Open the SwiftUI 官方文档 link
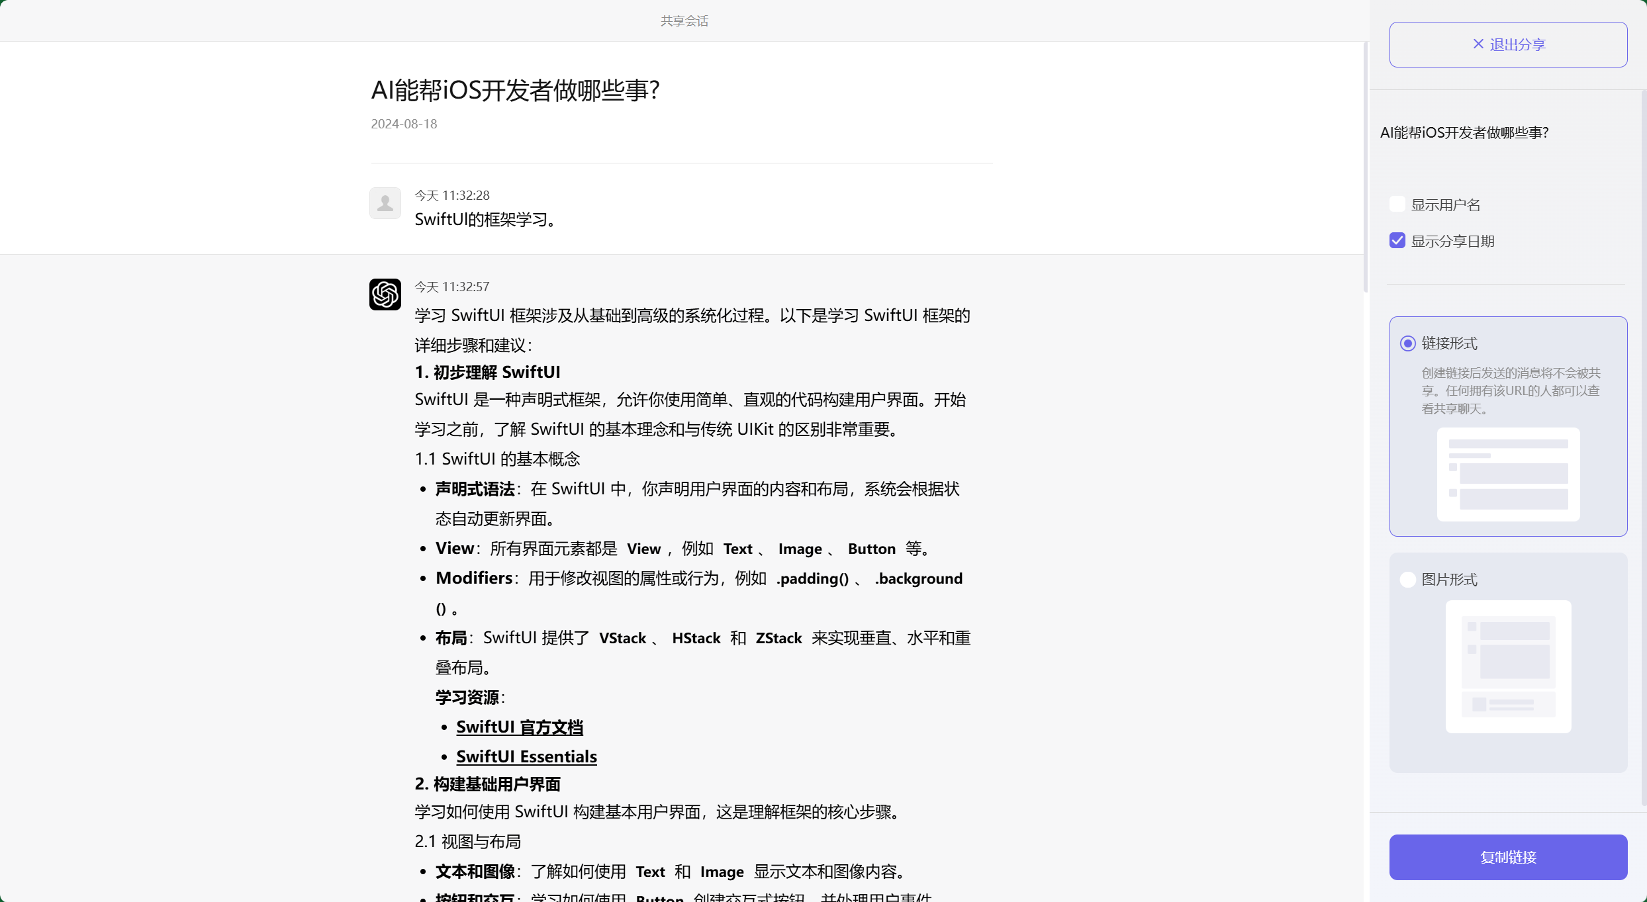This screenshot has height=902, width=1647. pyautogui.click(x=518, y=727)
